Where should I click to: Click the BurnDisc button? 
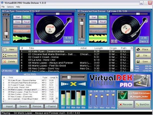click(x=143, y=104)
